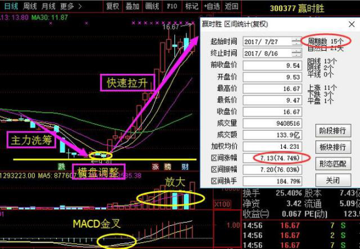
Task: Open the 复权 adjustment toolbar item
Action: coord(112,6)
